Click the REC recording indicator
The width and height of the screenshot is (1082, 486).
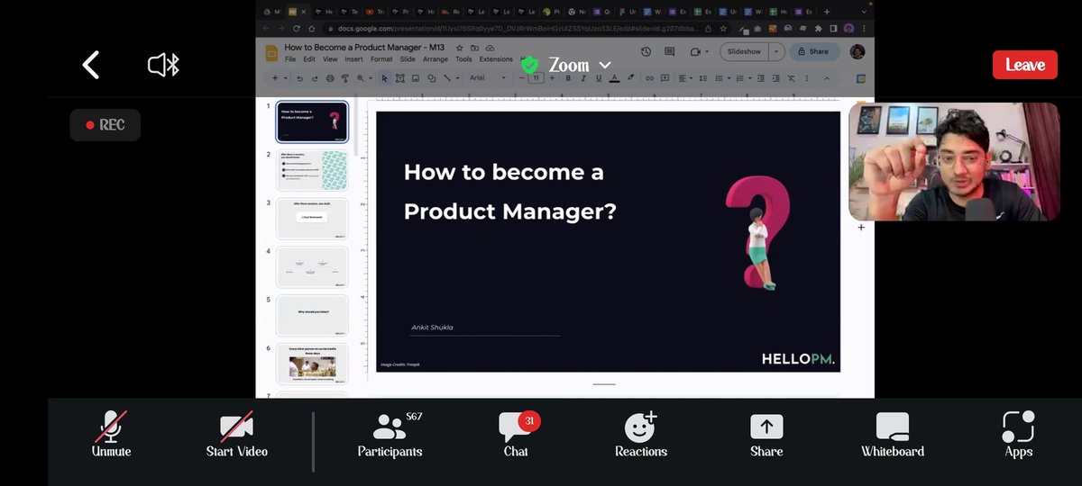pos(105,125)
